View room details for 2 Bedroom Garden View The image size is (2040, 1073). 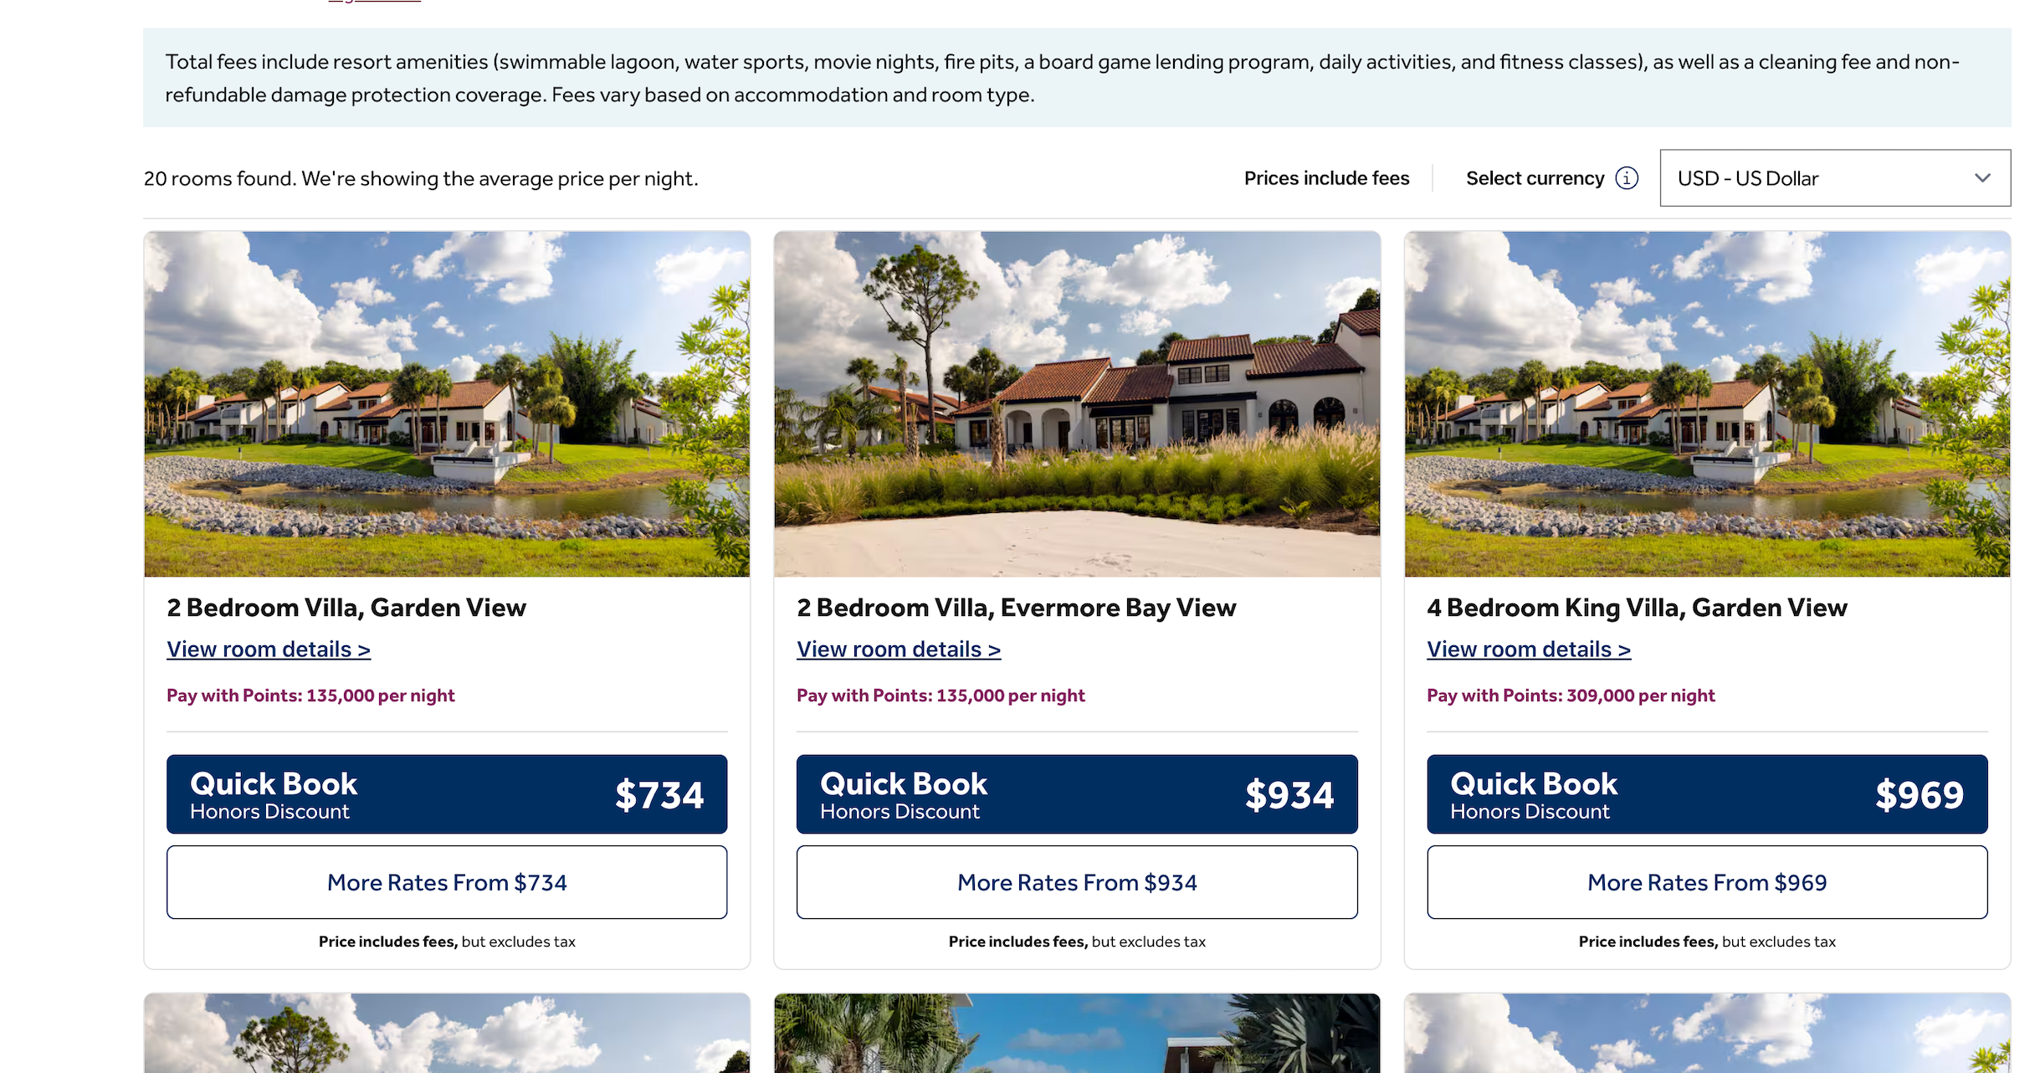pos(267,648)
